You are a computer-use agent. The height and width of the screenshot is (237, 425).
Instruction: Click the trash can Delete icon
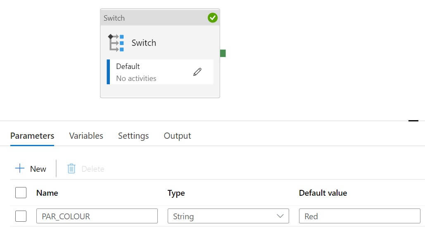71,168
